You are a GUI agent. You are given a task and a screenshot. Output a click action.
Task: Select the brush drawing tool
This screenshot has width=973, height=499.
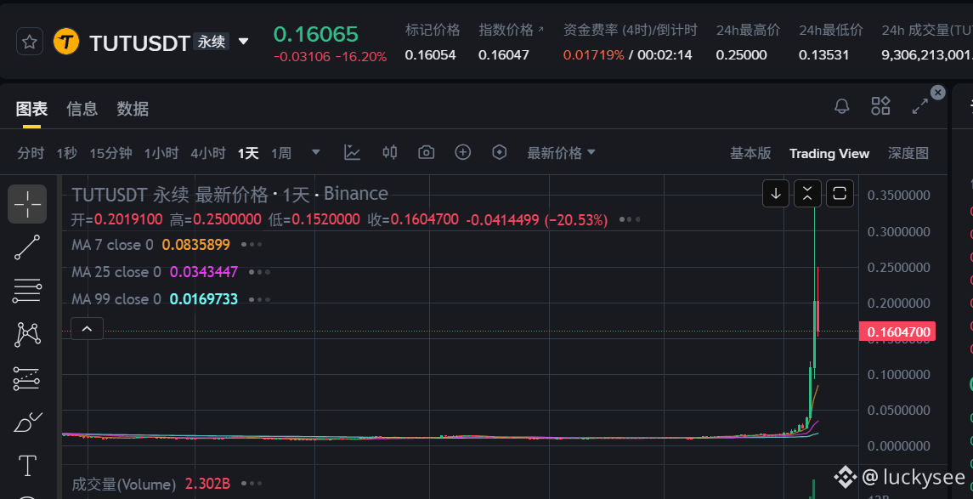tap(27, 422)
